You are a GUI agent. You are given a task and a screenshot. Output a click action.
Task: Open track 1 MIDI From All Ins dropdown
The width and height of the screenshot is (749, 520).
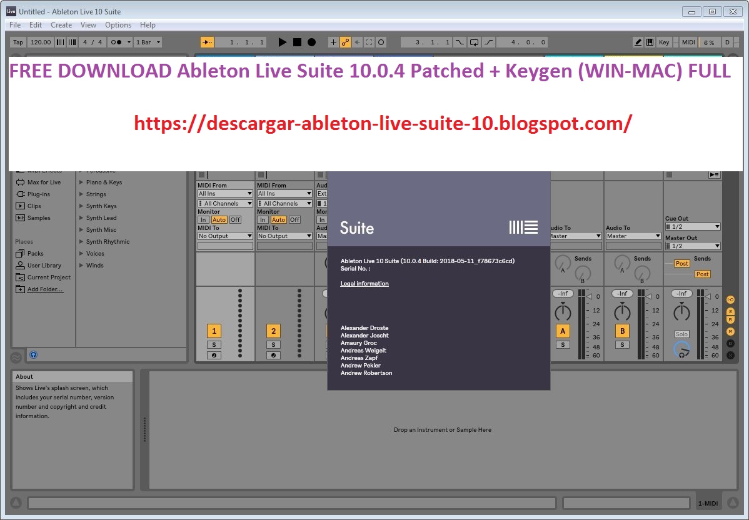(x=225, y=193)
